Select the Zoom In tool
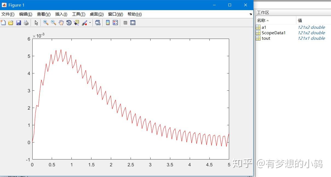This screenshot has width=331, height=177. pyautogui.click(x=46, y=22)
